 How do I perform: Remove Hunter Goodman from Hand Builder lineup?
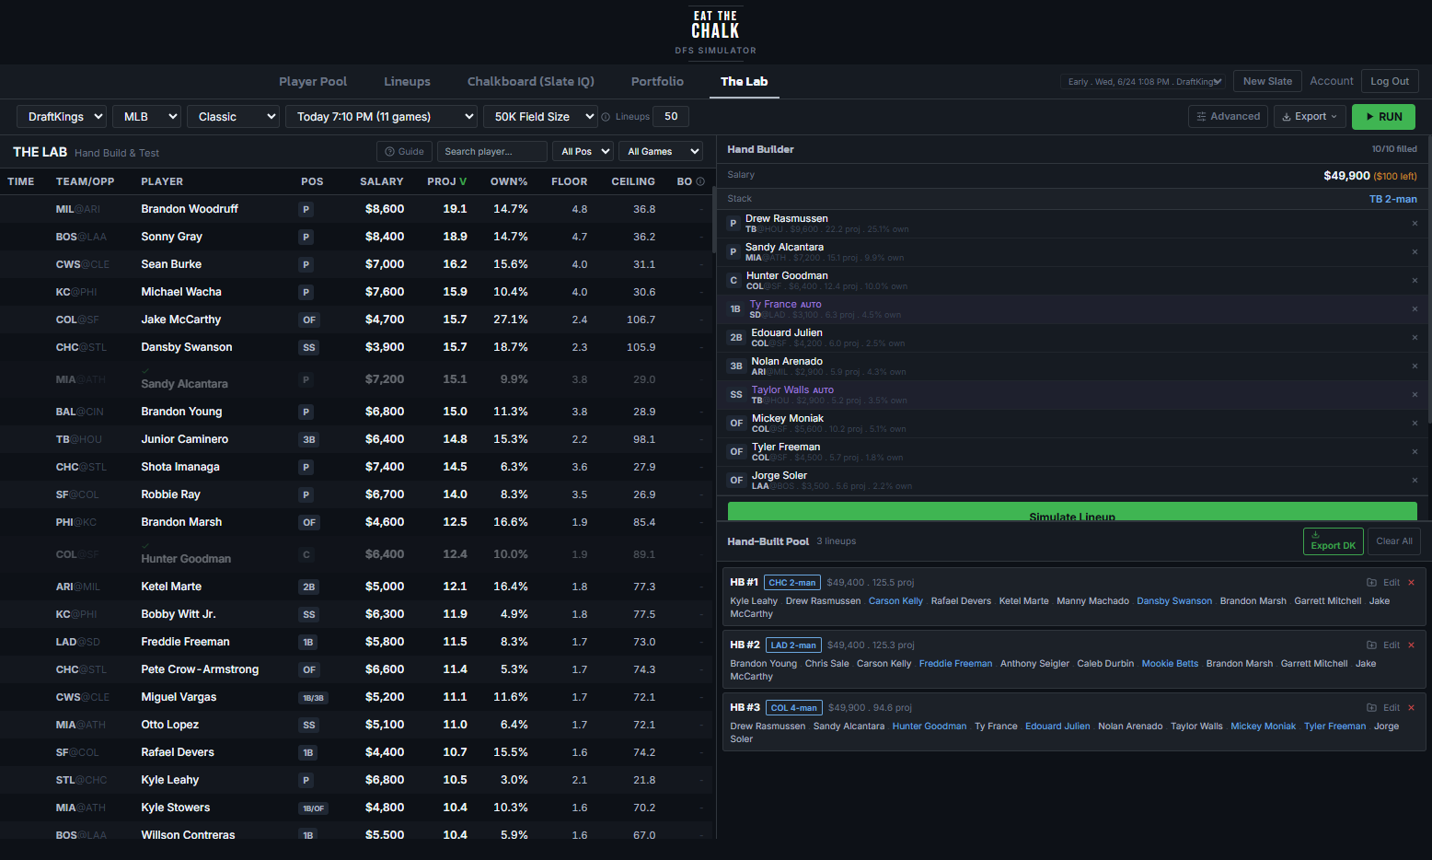pyautogui.click(x=1415, y=281)
